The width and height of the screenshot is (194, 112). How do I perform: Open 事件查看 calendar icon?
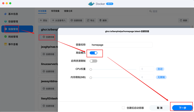pos(5,44)
